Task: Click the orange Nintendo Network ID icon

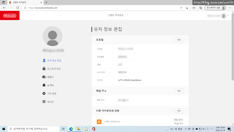Action: pos(99,122)
